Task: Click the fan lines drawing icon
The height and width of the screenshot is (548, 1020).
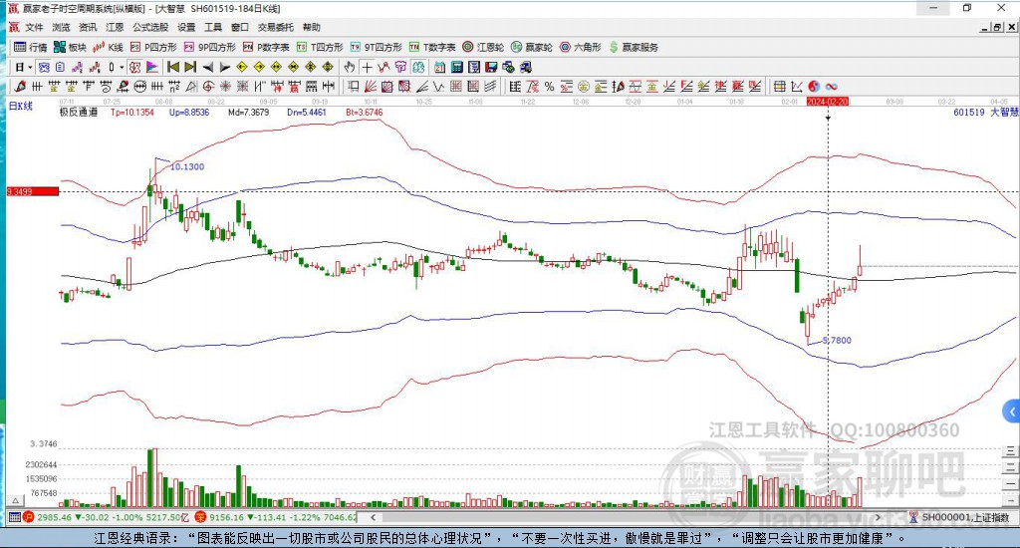Action: point(371,86)
